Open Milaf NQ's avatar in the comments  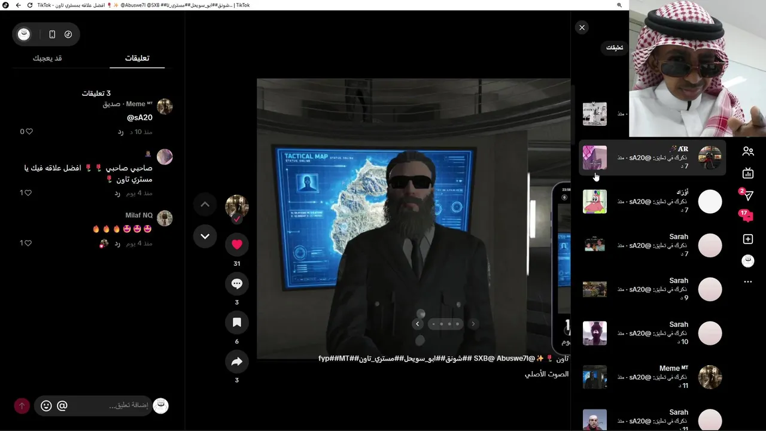point(165,218)
